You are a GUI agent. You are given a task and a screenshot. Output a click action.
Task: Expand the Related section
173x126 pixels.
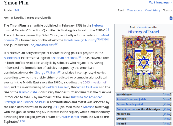167,124
